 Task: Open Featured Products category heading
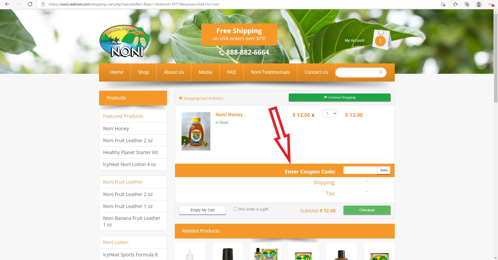pos(123,116)
